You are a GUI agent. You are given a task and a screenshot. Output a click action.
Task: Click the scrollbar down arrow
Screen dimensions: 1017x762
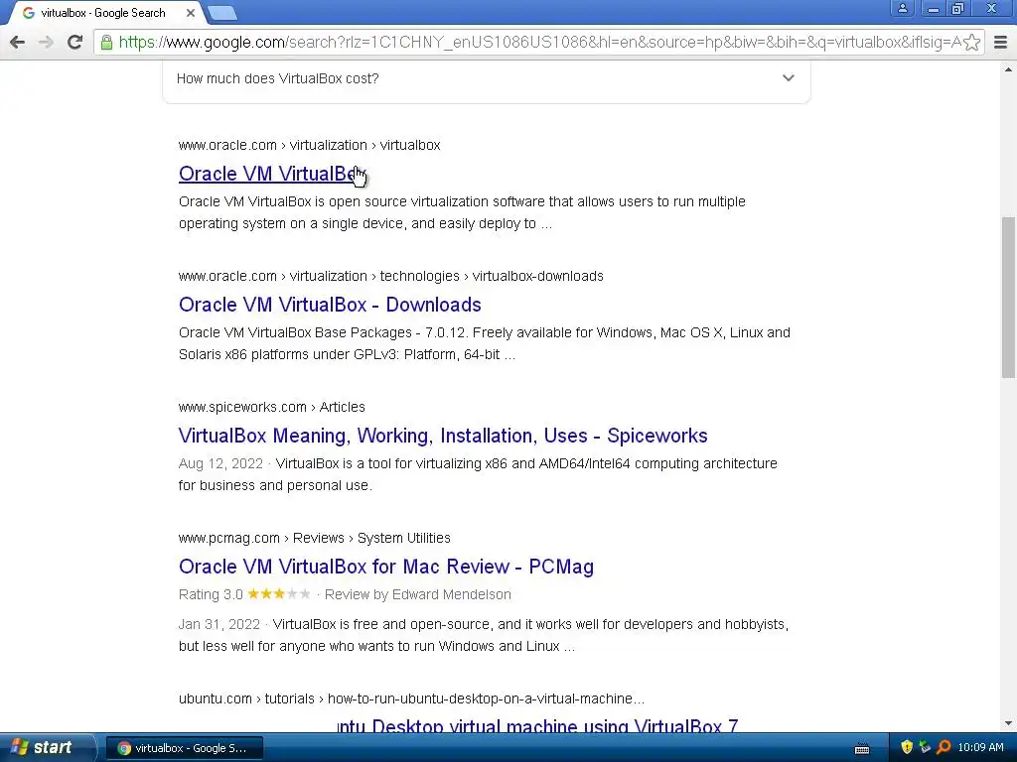click(1008, 723)
